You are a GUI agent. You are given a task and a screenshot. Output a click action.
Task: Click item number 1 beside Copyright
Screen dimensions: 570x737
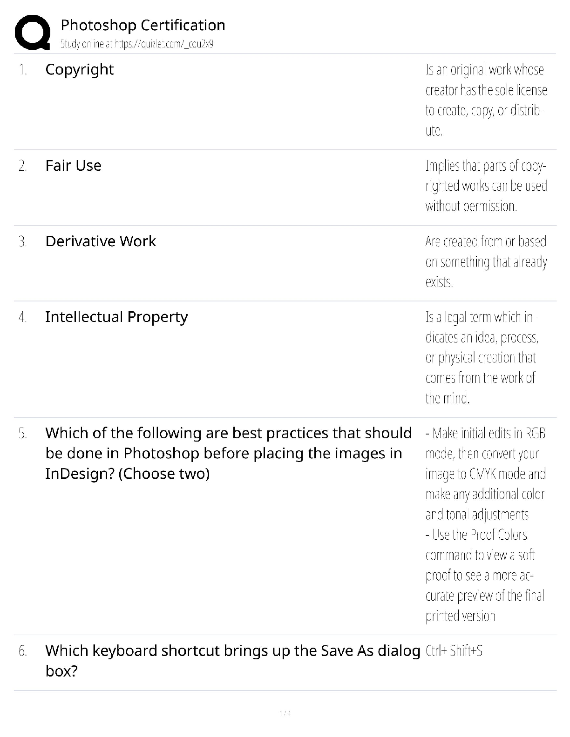(22, 70)
